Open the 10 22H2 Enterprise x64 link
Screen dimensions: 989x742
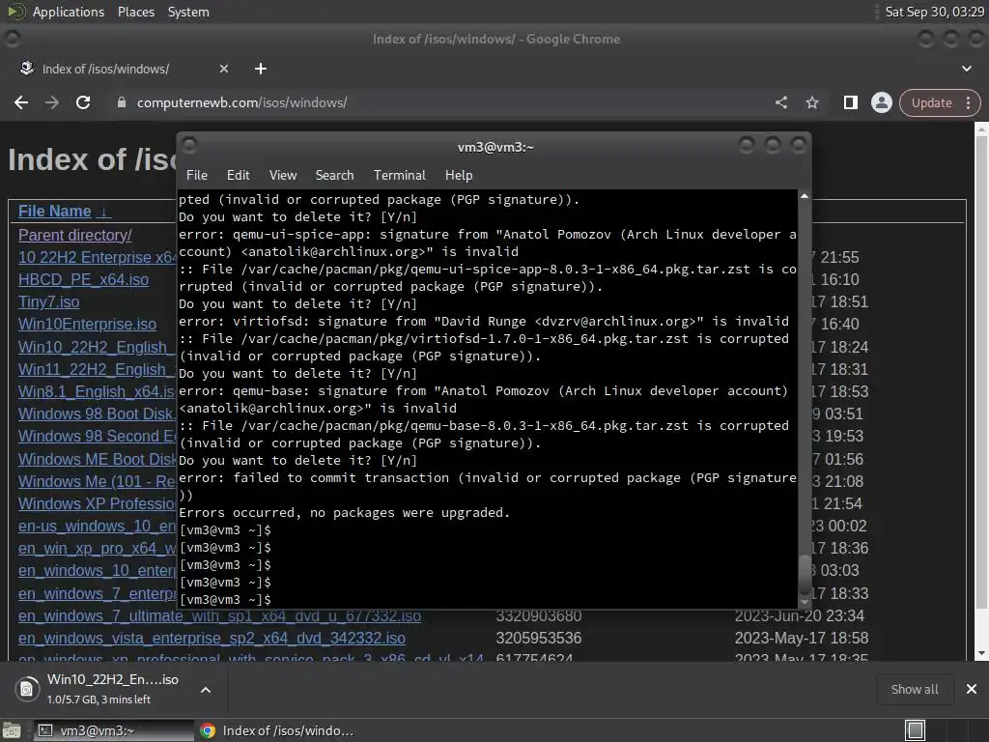[x=98, y=257]
